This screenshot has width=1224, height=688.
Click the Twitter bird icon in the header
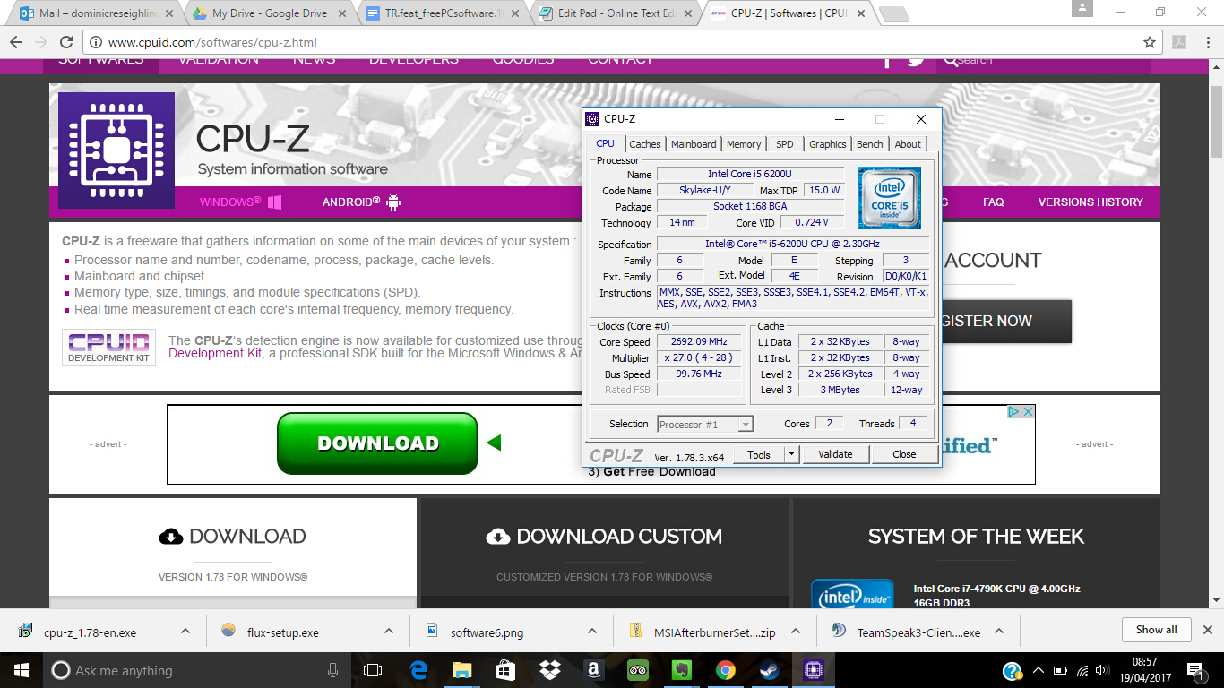coord(916,61)
